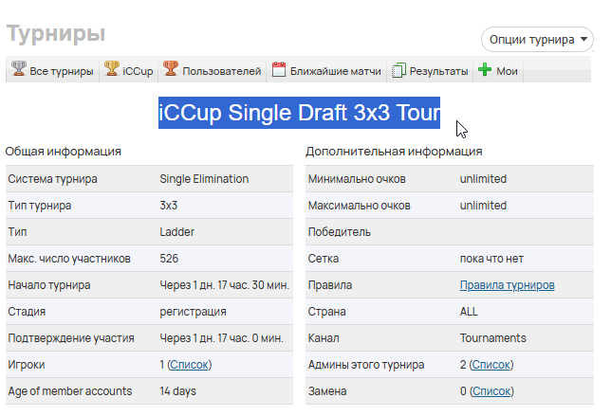Go to the Ближайшие матчи tab
The width and height of the screenshot is (611, 416).
point(326,70)
